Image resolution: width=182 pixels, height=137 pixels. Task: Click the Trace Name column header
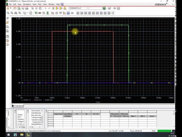click(x=68, y=114)
